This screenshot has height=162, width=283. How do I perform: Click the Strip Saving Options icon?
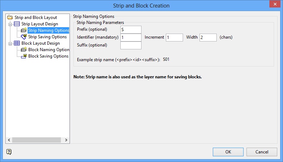24,37
